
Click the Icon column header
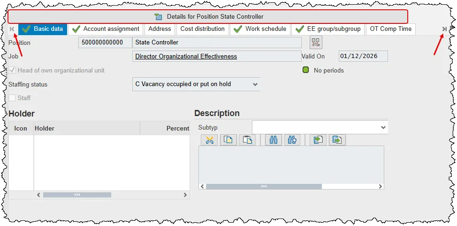tap(21, 128)
